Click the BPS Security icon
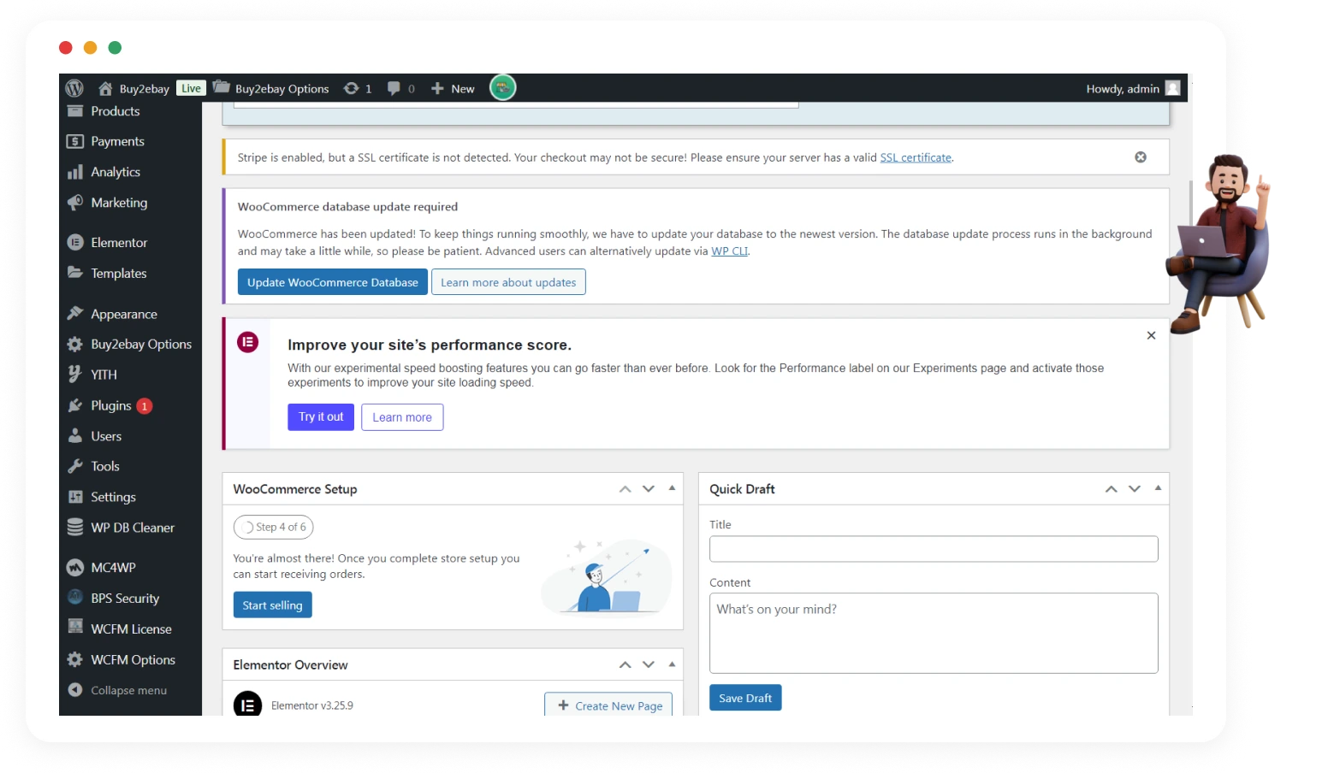This screenshot has height=773, width=1334. point(75,598)
